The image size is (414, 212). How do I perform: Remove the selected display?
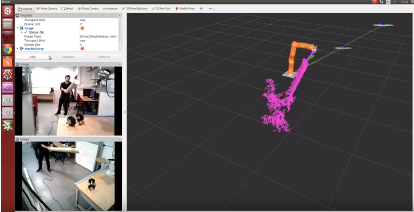point(69,57)
